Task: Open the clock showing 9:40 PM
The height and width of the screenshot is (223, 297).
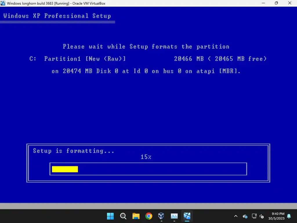Action: tap(276, 216)
